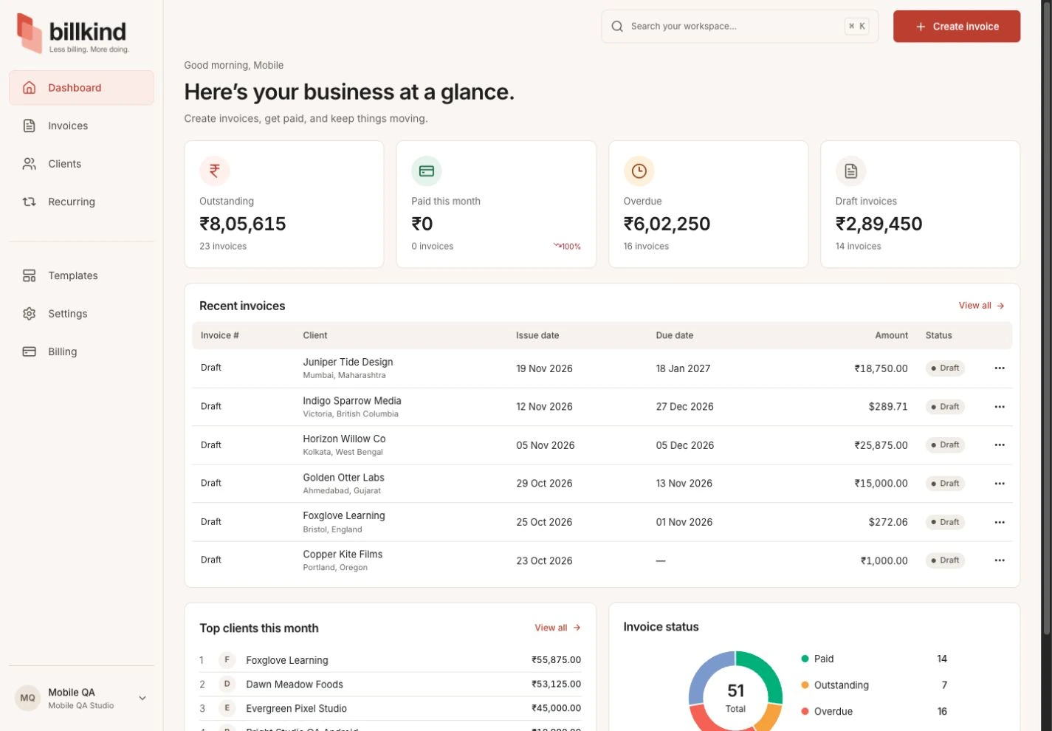Expand the Mobile QA account chevron
Viewport: 1052px width, 731px height.
(x=142, y=698)
